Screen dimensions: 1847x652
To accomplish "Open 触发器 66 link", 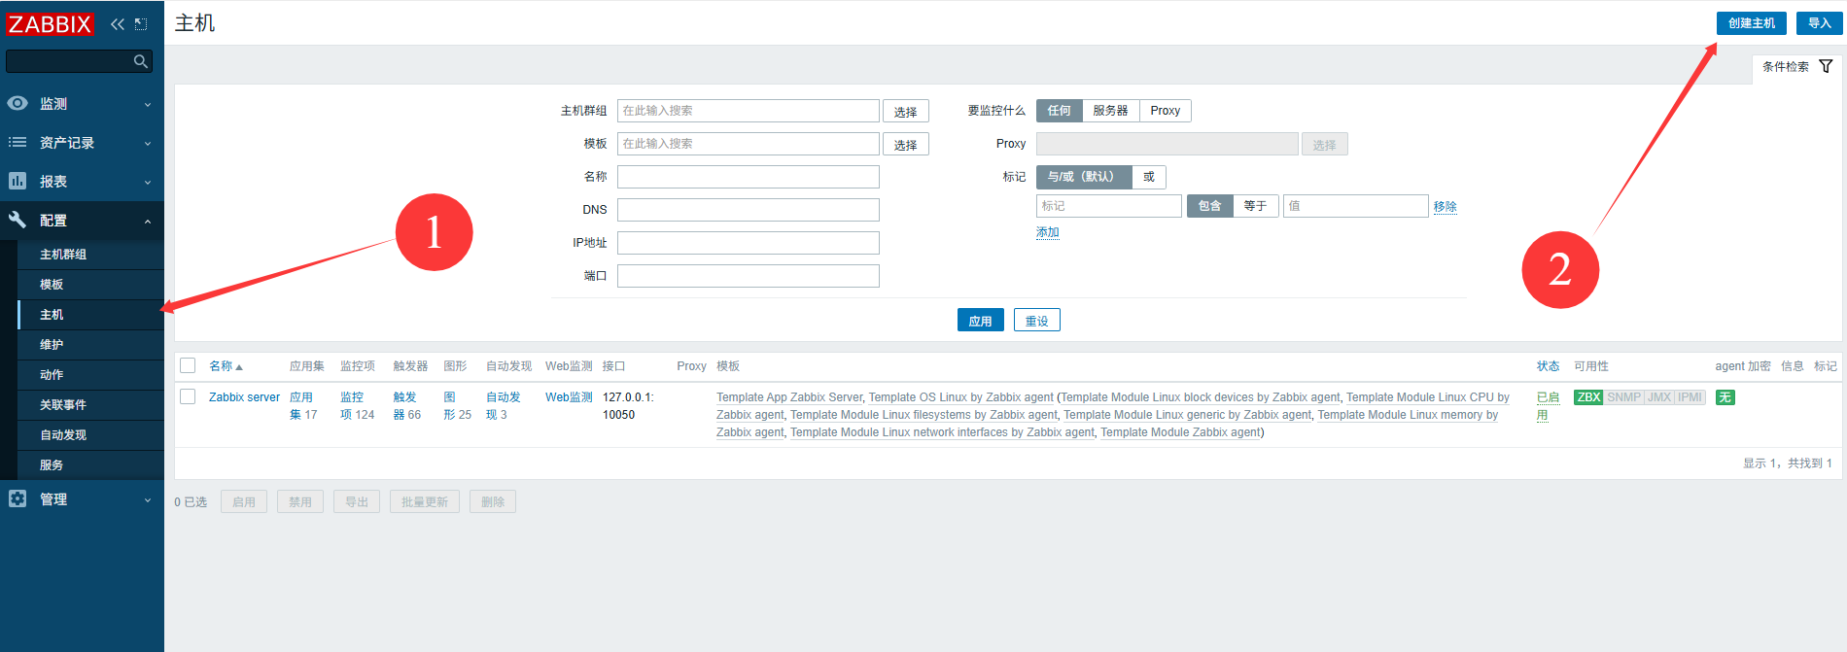I will coord(405,406).
